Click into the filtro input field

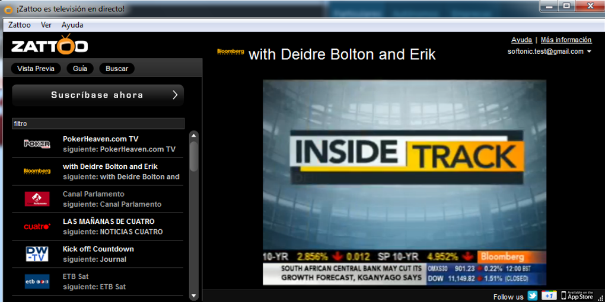click(98, 124)
